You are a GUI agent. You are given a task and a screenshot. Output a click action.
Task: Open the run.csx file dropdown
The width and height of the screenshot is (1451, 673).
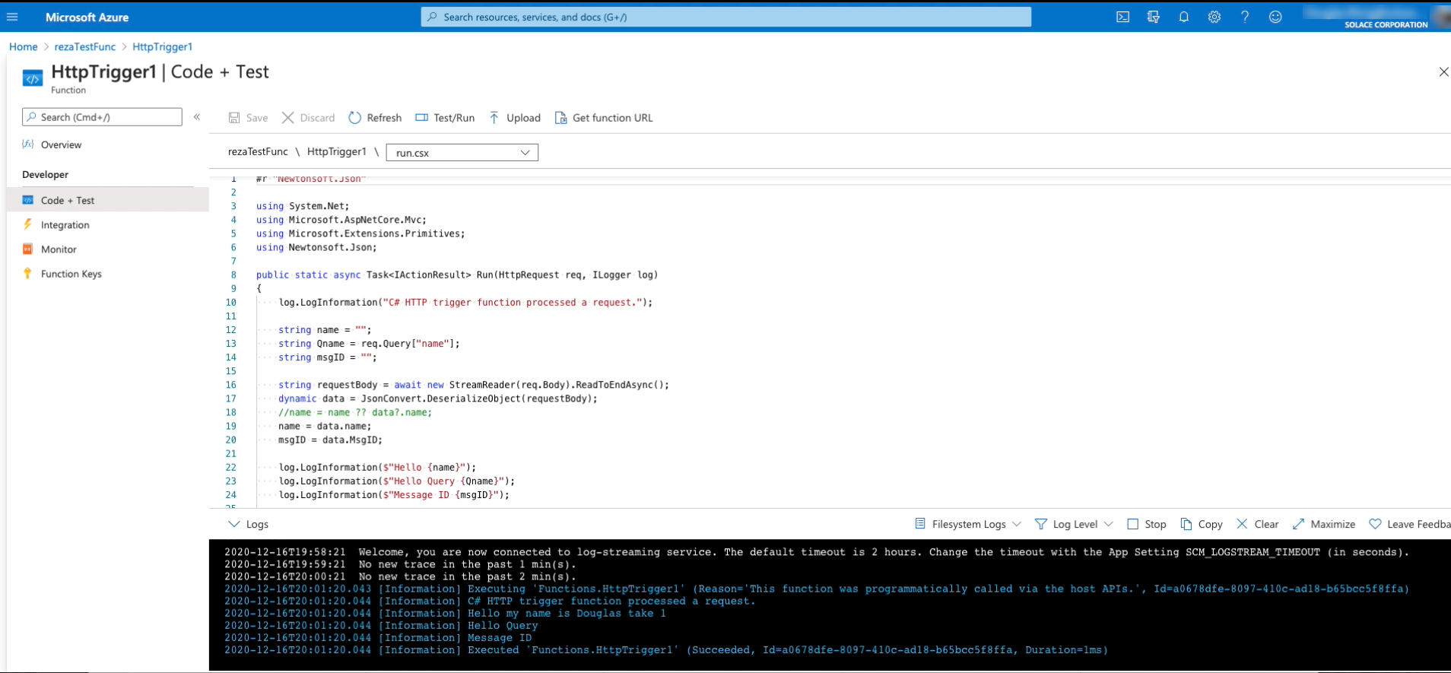tap(462, 153)
